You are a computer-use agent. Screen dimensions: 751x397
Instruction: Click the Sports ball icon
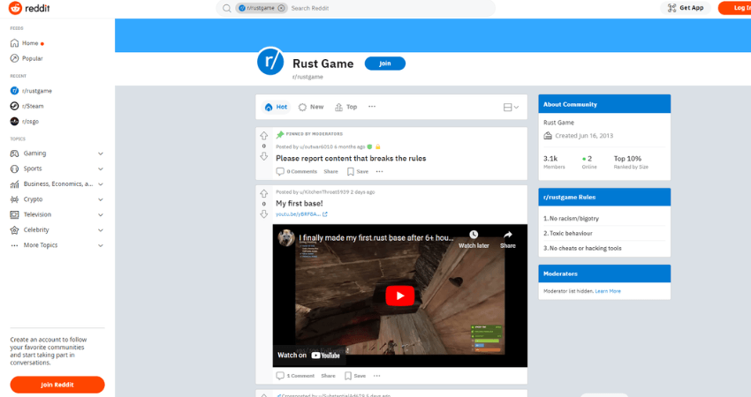pos(14,169)
